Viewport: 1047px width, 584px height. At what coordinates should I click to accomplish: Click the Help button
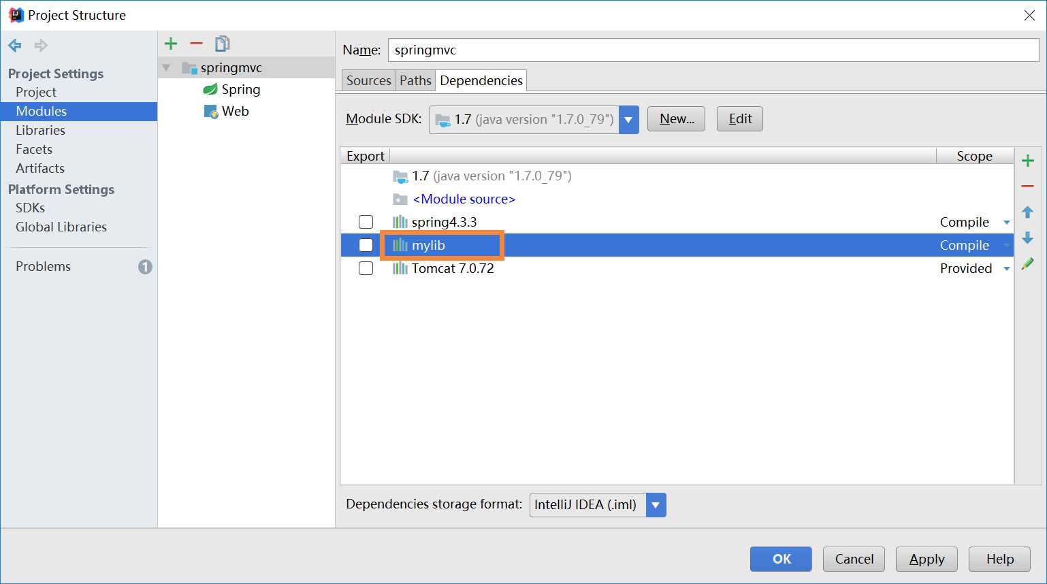tap(999, 559)
